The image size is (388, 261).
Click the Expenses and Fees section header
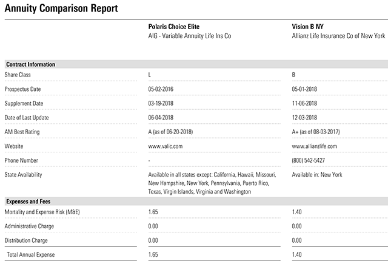[x=28, y=200]
